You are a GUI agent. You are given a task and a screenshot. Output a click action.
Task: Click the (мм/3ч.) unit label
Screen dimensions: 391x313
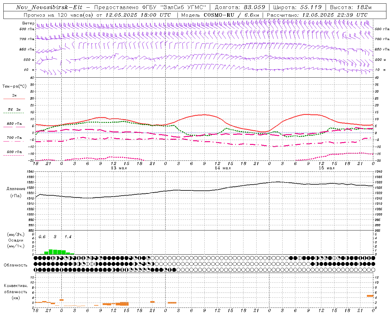(x=16, y=234)
